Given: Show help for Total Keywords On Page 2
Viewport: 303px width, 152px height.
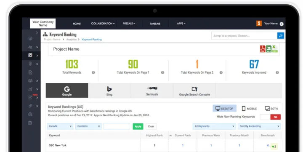Looking at the screenshot, I should click(221, 72).
